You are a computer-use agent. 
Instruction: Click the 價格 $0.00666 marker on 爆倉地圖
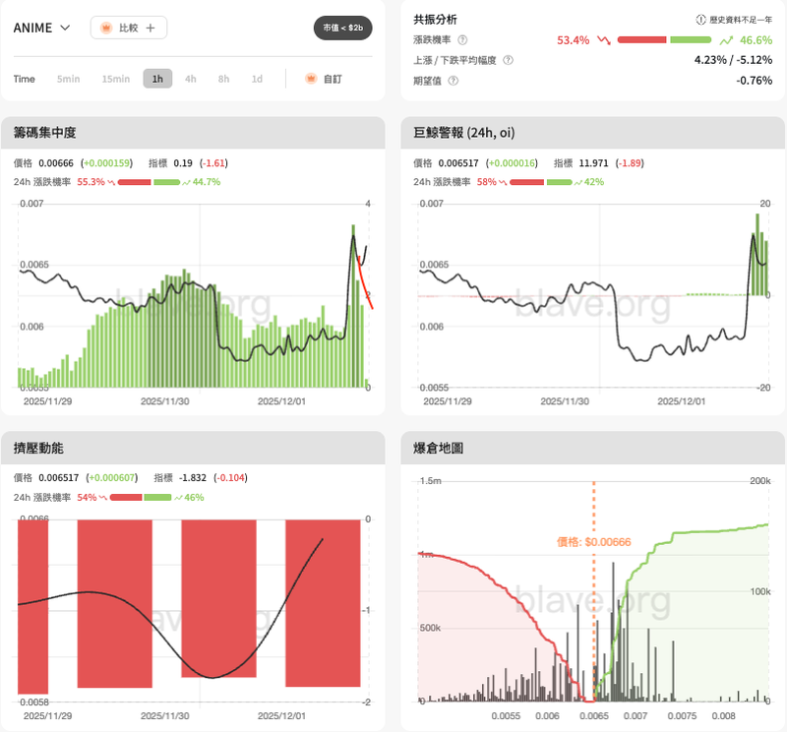(593, 541)
